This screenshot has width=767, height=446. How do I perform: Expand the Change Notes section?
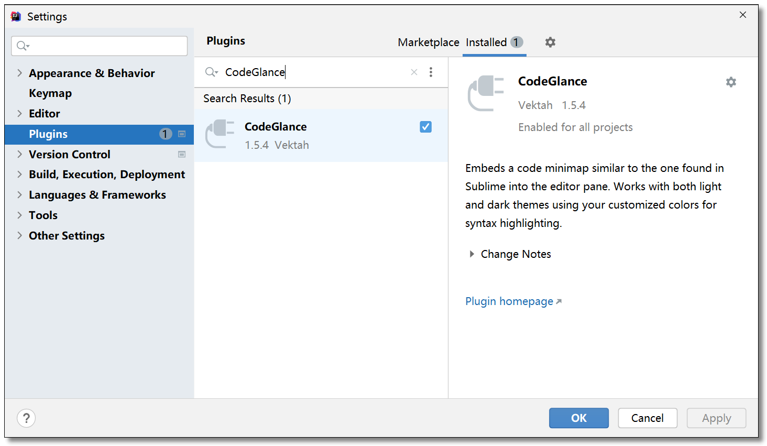coord(472,254)
